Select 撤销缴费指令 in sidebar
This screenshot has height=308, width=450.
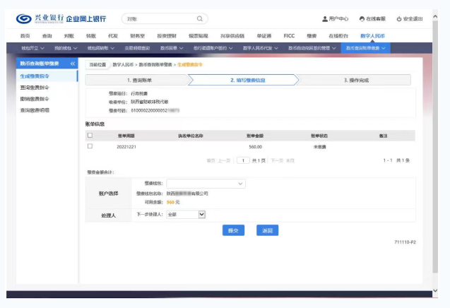tap(35, 99)
